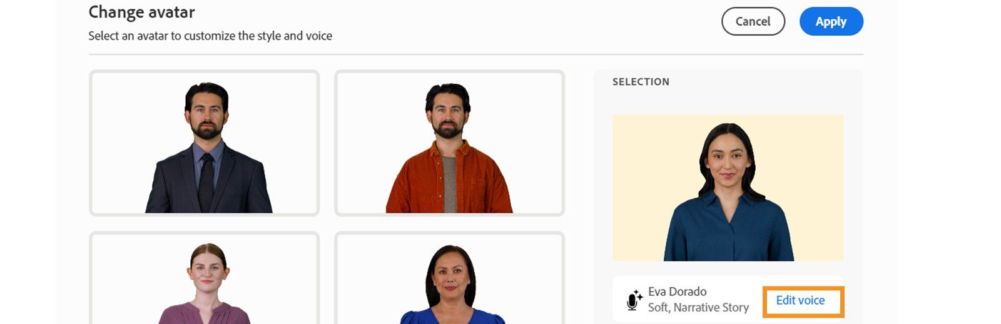The width and height of the screenshot is (1001, 324).
Task: Apply the avatar change
Action: coord(831,21)
